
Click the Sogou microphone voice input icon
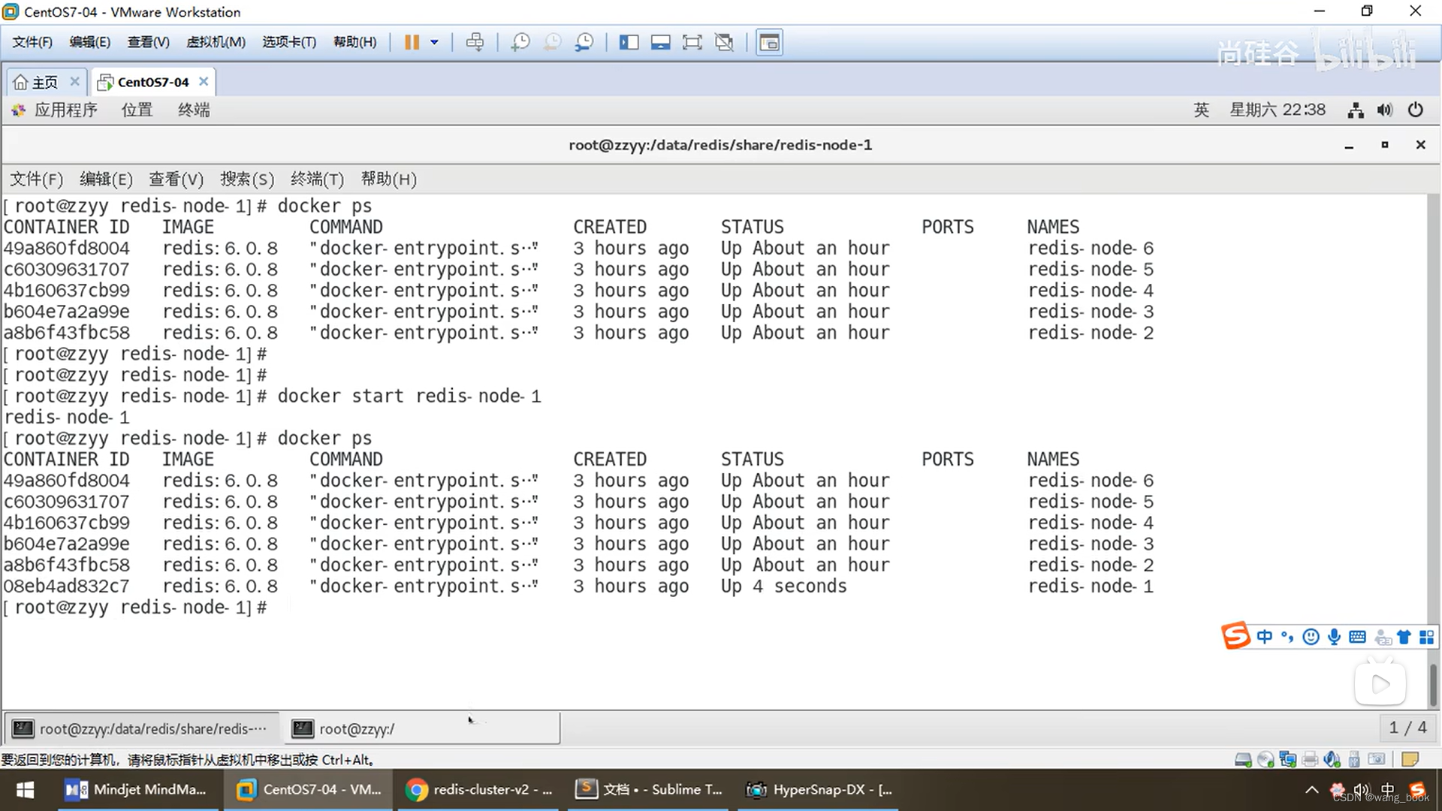click(x=1334, y=638)
